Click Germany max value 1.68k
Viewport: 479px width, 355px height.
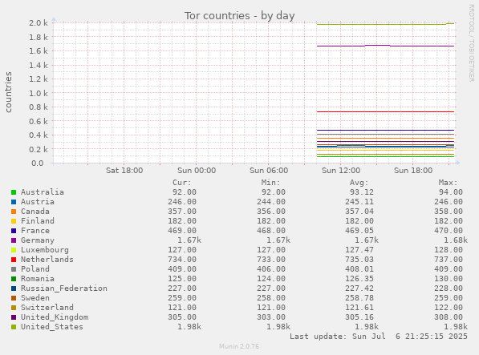tap(456, 240)
